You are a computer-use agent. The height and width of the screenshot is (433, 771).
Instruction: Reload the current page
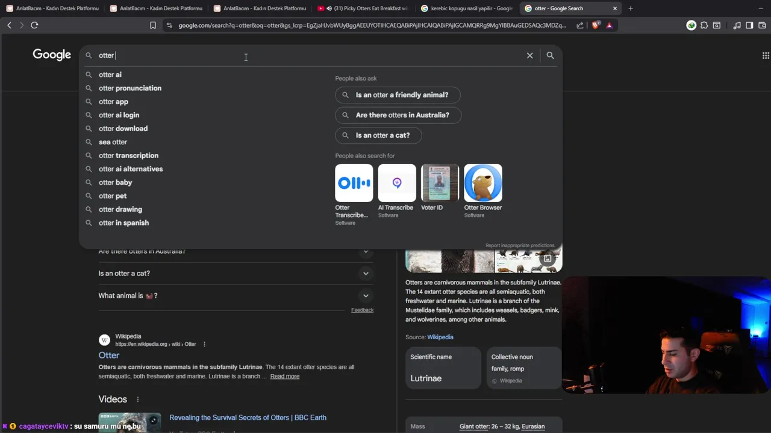34,25
